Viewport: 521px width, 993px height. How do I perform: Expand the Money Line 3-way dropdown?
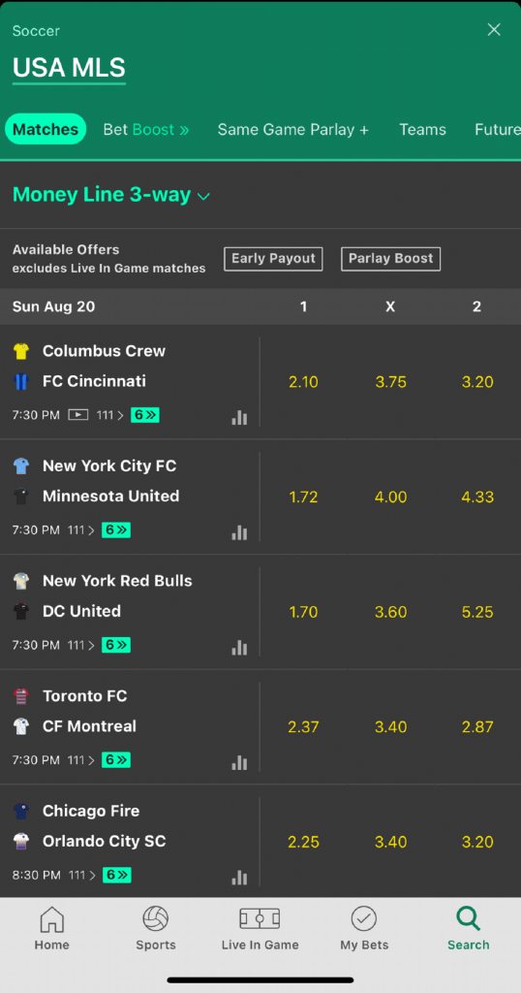click(111, 195)
